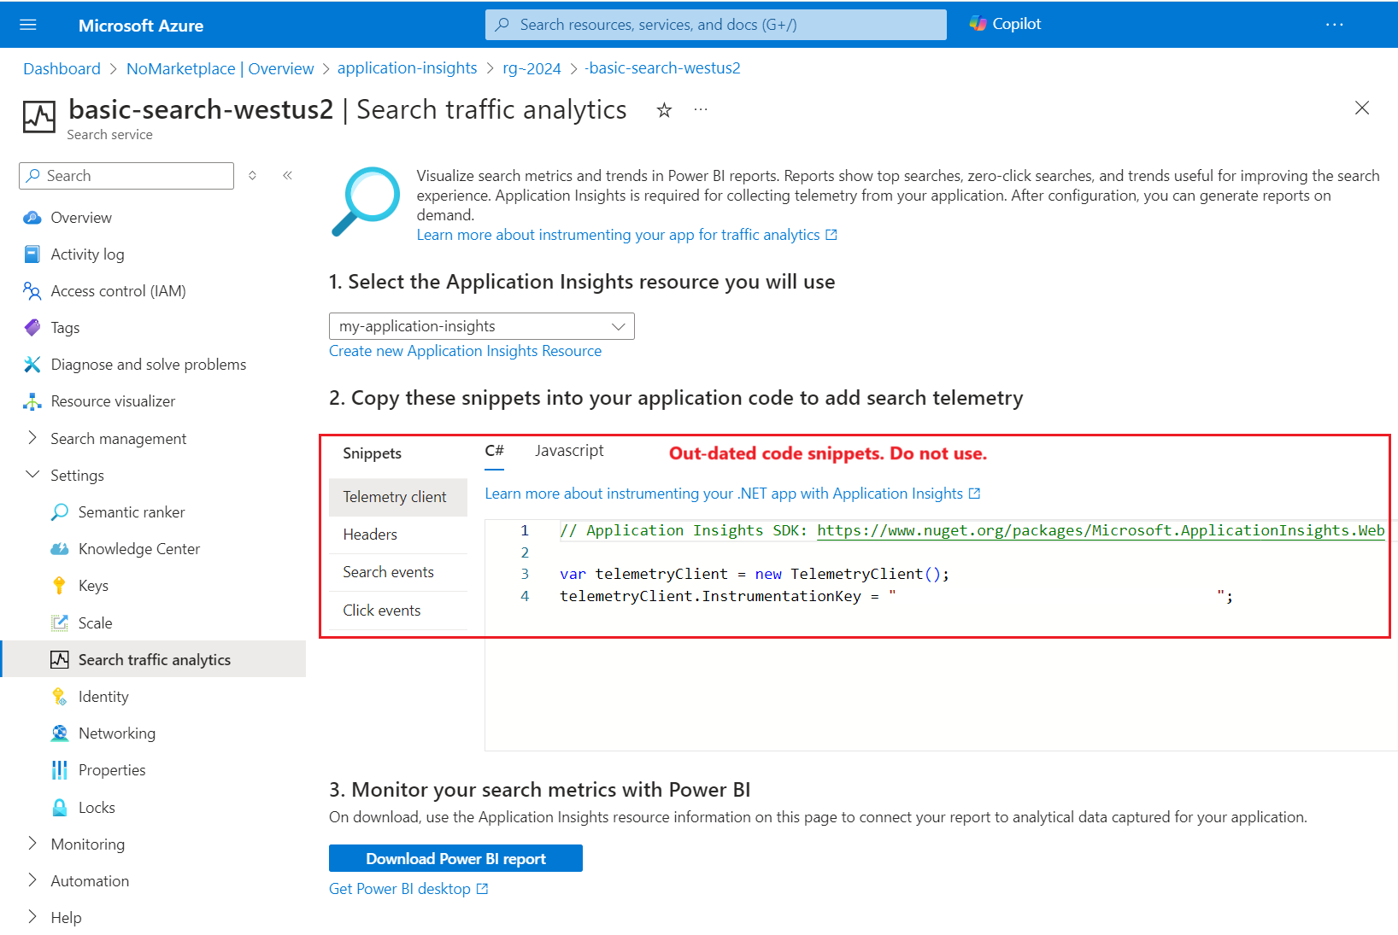Select the Tags sidebar item
Image resolution: width=1398 pixels, height=935 pixels.
pyautogui.click(x=63, y=327)
